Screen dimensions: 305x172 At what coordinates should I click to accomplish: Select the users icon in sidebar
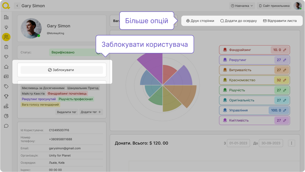pyautogui.click(x=6, y=37)
